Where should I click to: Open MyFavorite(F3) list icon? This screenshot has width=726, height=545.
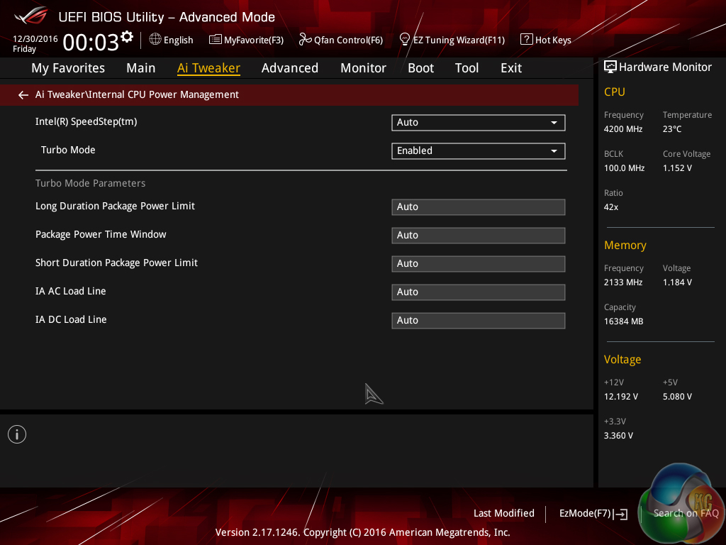pos(216,40)
